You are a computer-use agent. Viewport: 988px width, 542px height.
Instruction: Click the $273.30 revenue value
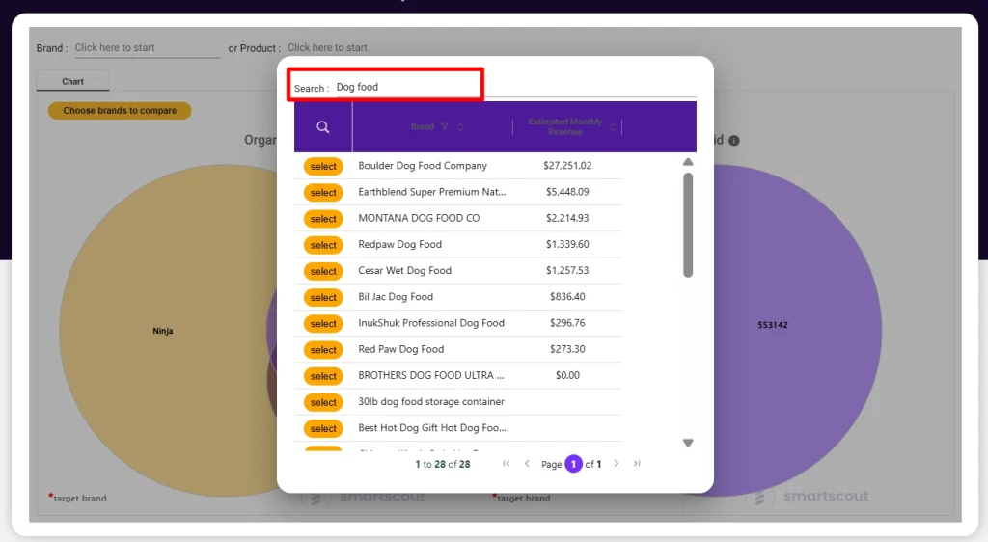coord(567,349)
